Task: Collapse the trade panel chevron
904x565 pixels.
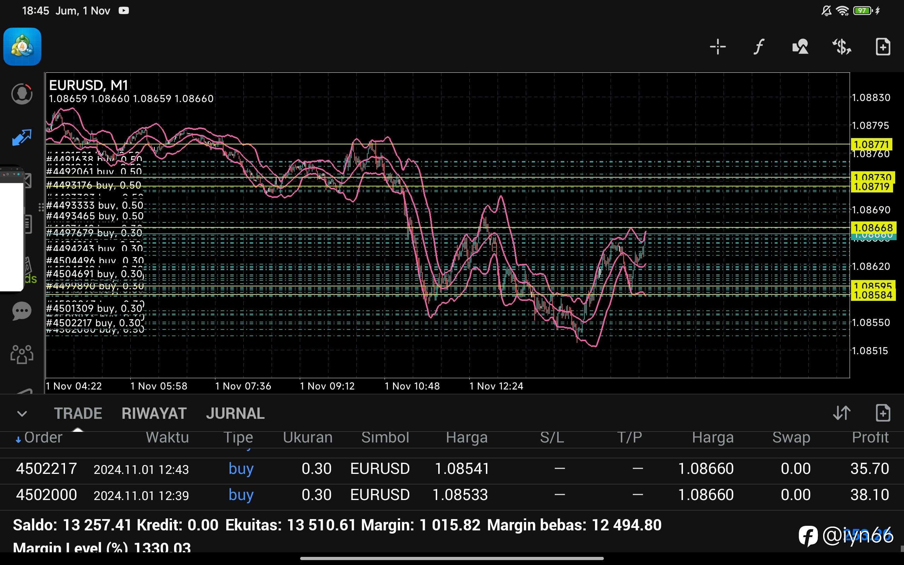Action: click(x=22, y=414)
